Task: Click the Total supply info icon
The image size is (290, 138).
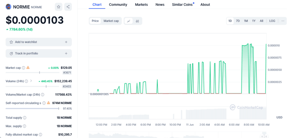Action: pyautogui.click(x=25, y=118)
